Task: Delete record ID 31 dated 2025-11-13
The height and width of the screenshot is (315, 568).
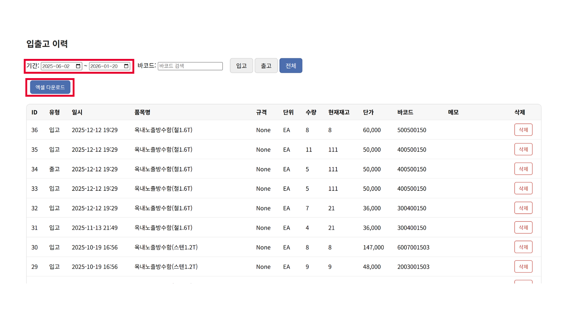Action: (523, 227)
